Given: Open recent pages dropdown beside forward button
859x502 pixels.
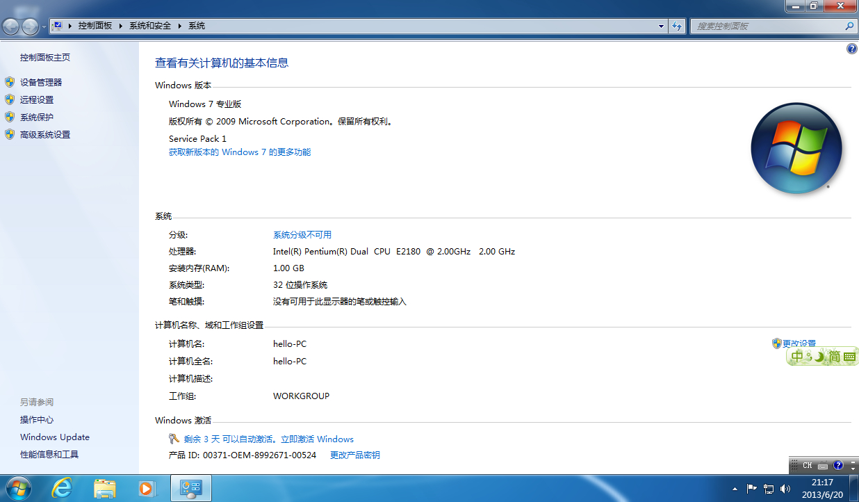Looking at the screenshot, I should coord(44,26).
